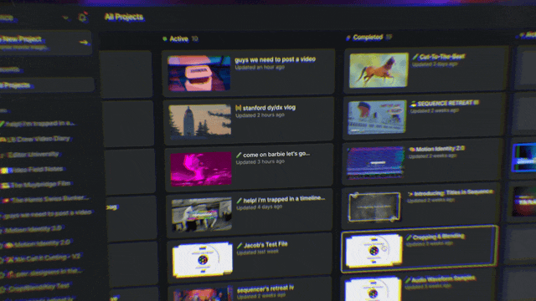Click 'Updated last week' under Jacob's Test File
This screenshot has height=301, width=536.
pyautogui.click(x=258, y=253)
